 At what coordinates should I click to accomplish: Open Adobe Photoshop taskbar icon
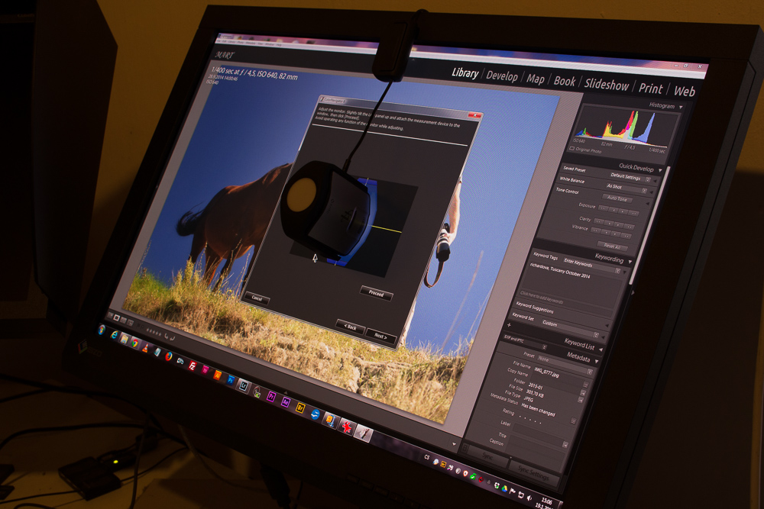[x=231, y=380]
